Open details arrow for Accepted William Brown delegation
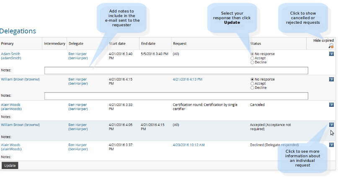 pyautogui.click(x=331, y=125)
